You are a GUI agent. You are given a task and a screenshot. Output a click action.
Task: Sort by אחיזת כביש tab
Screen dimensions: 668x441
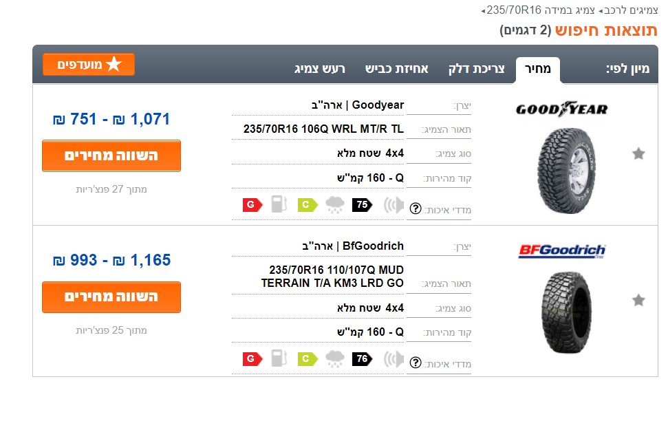[x=397, y=69]
